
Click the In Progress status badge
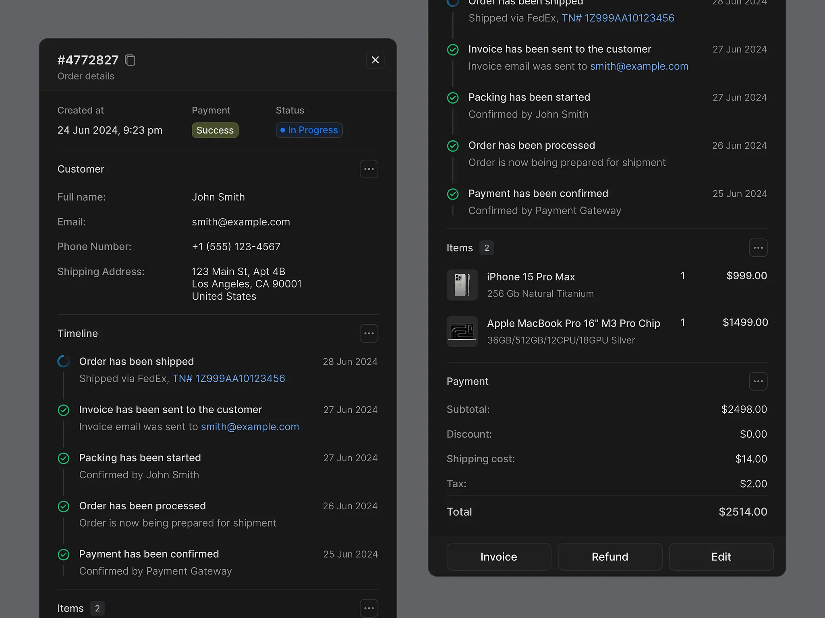(309, 130)
